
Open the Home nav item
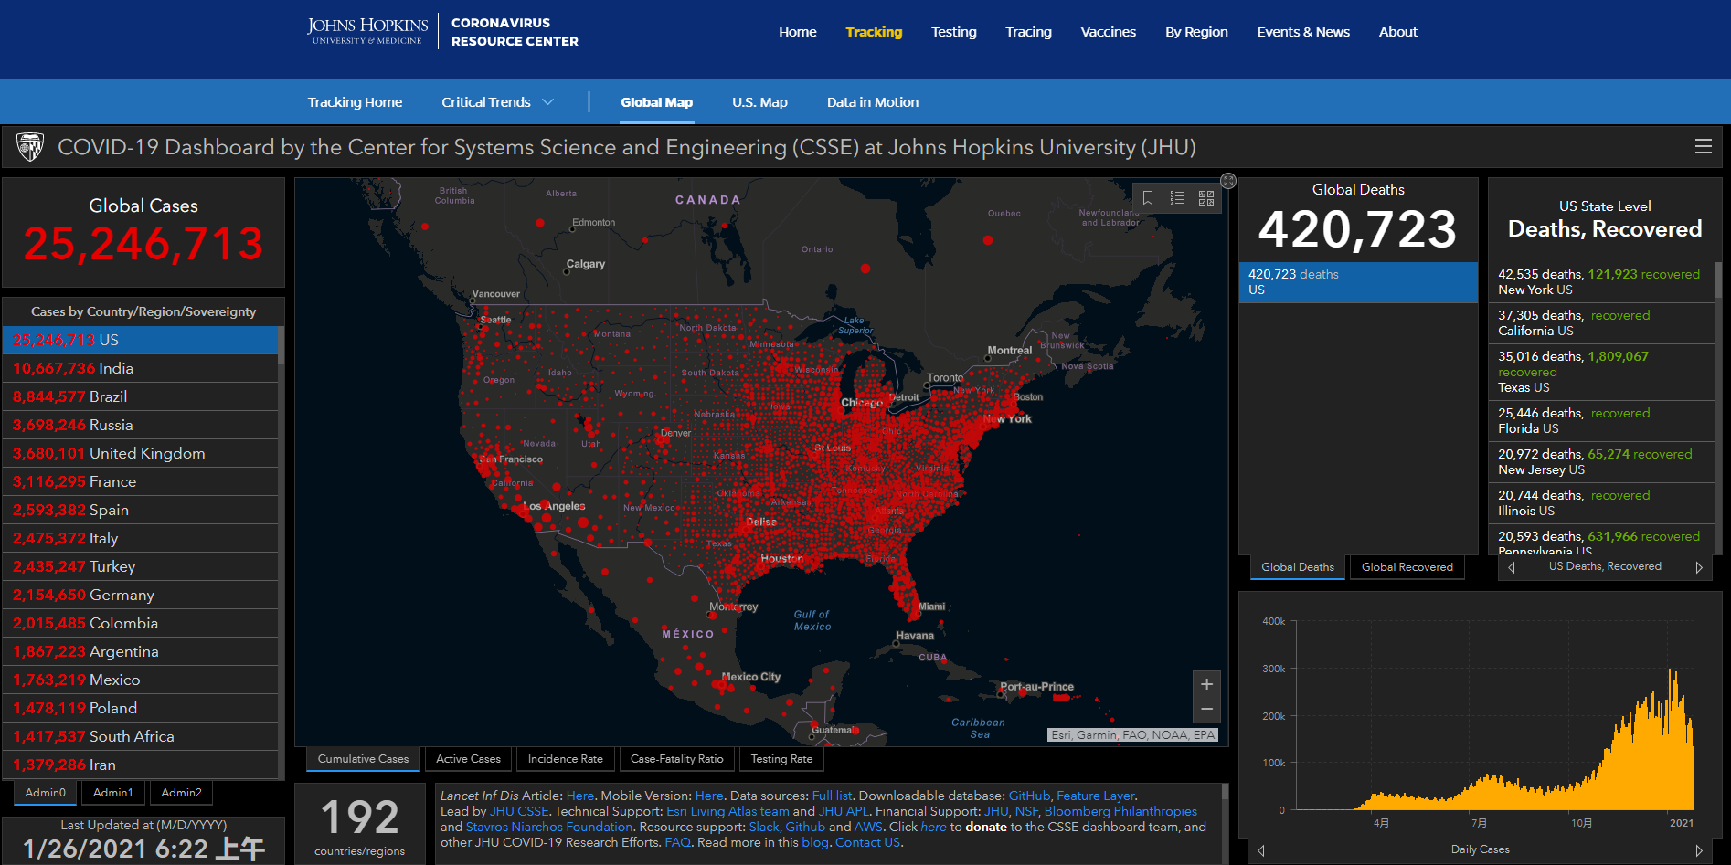point(798,32)
